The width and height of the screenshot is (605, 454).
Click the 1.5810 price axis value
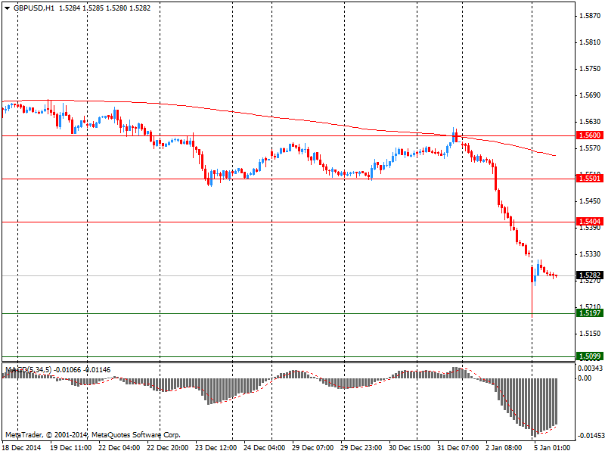[x=590, y=42]
